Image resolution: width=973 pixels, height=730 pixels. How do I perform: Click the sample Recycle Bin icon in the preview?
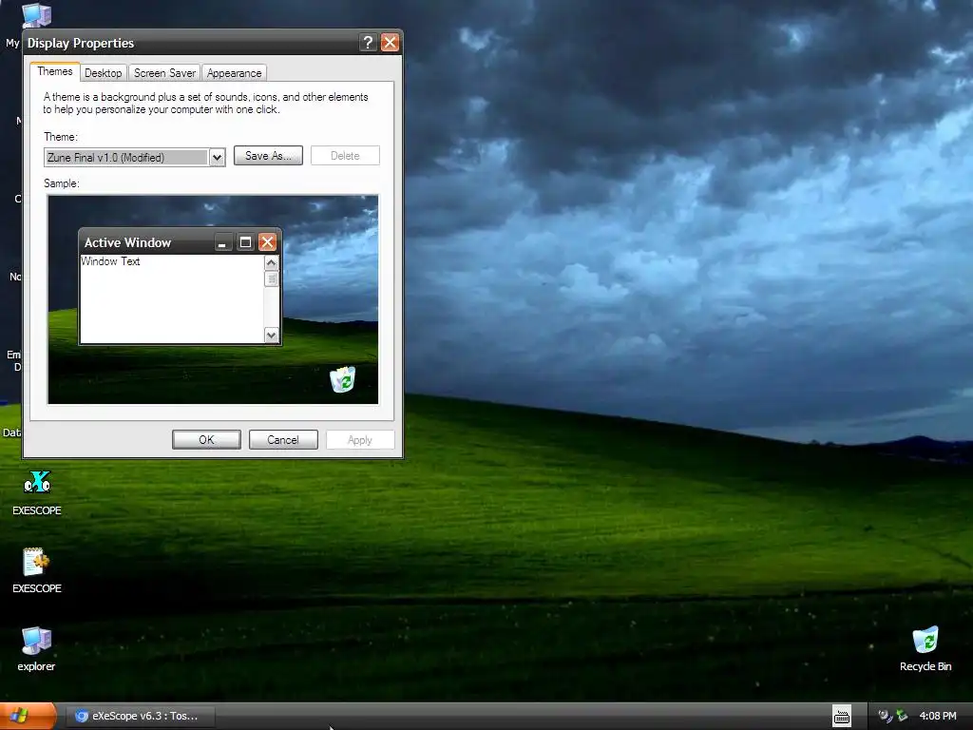pyautogui.click(x=342, y=379)
